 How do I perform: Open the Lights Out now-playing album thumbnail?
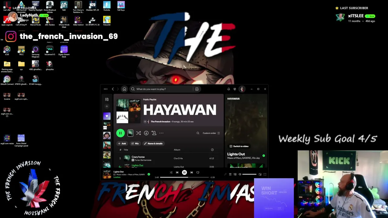pyautogui.click(x=107, y=174)
